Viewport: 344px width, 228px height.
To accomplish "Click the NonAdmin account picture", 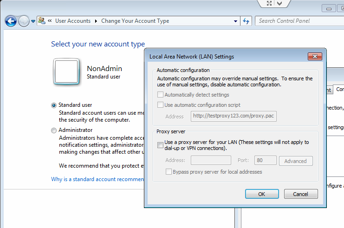I will [67, 72].
